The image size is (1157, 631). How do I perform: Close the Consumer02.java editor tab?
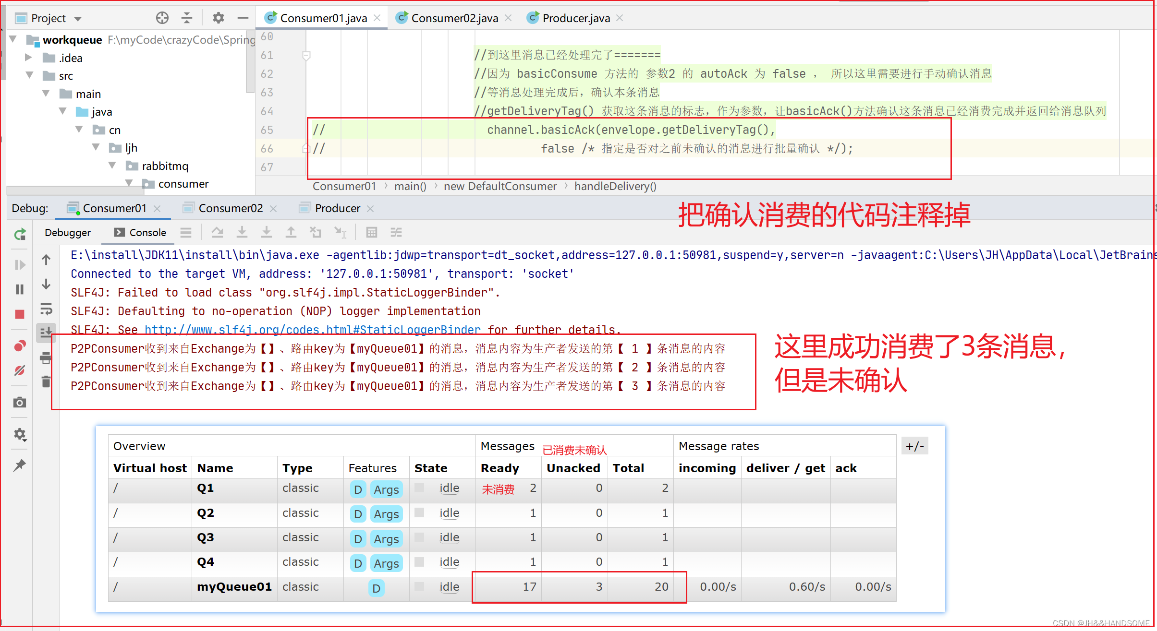click(x=509, y=18)
